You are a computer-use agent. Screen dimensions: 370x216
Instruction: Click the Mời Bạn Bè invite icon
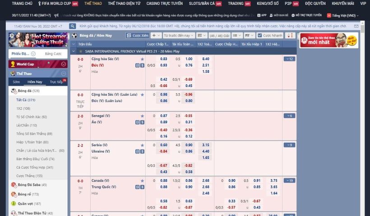[x=279, y=15]
